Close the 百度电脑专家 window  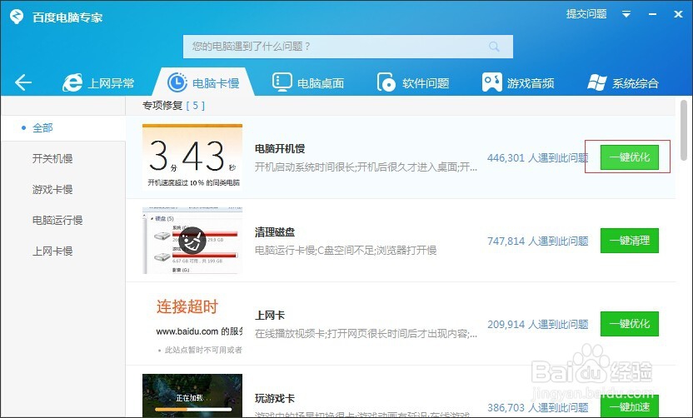678,15
